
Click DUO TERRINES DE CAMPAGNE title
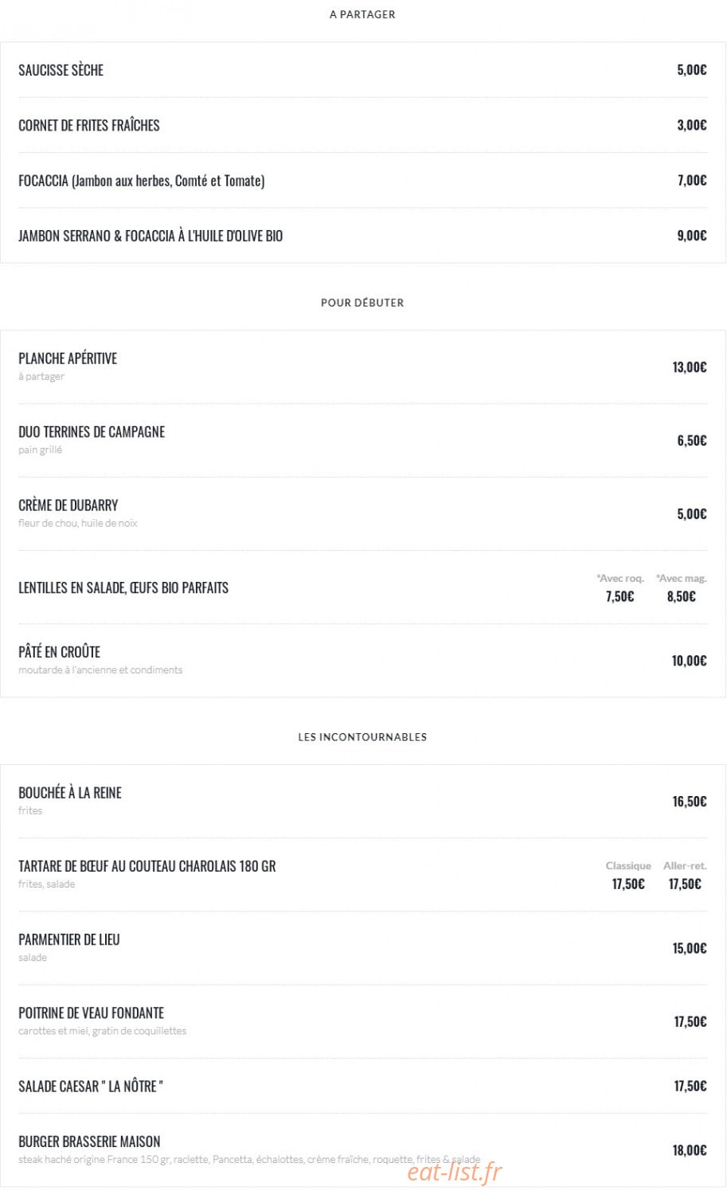coord(92,431)
